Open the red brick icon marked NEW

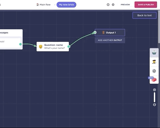154,80
